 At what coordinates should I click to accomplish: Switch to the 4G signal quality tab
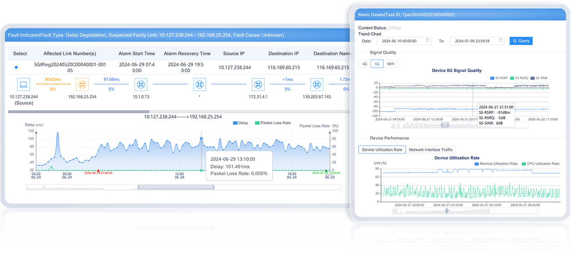pyautogui.click(x=364, y=64)
